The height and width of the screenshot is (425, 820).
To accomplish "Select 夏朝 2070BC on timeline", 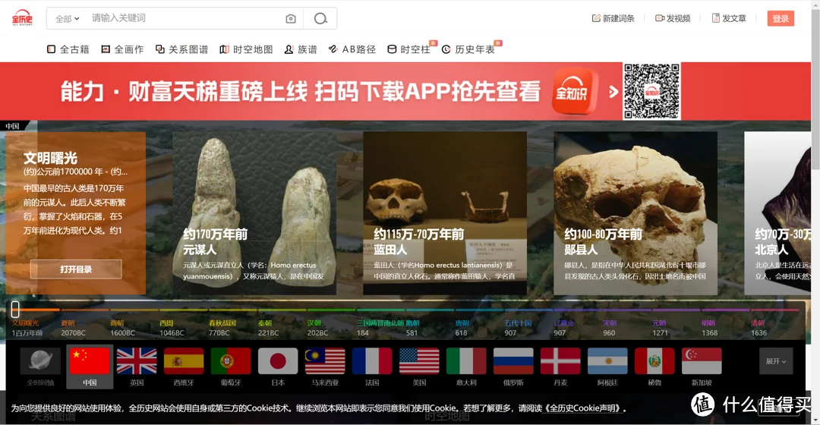I will point(73,328).
